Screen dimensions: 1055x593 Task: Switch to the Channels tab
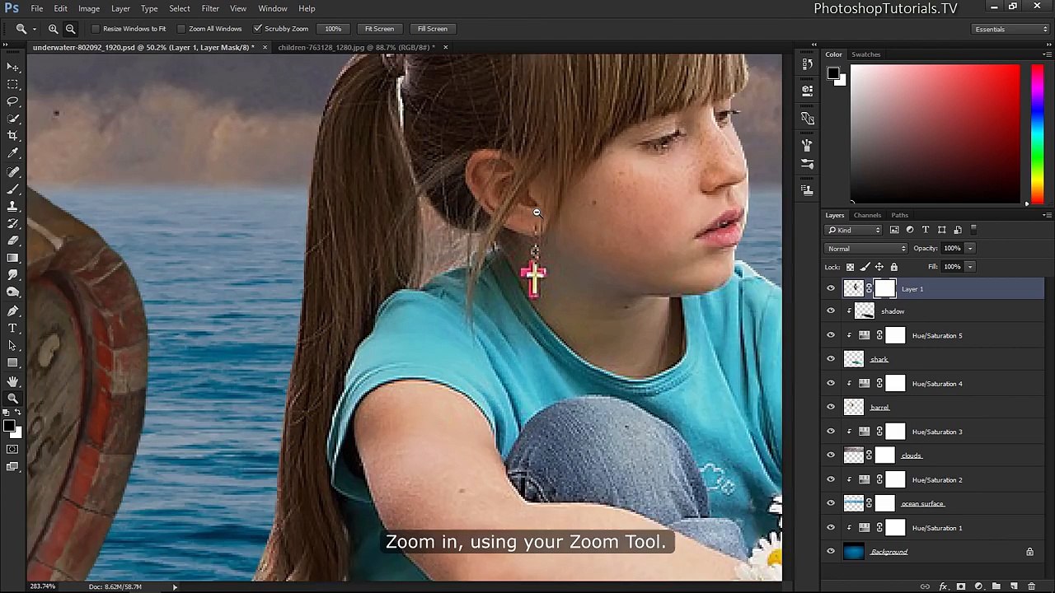[x=867, y=215]
